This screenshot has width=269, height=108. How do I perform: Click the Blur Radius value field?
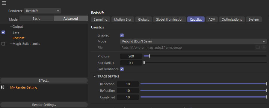click(x=131, y=63)
